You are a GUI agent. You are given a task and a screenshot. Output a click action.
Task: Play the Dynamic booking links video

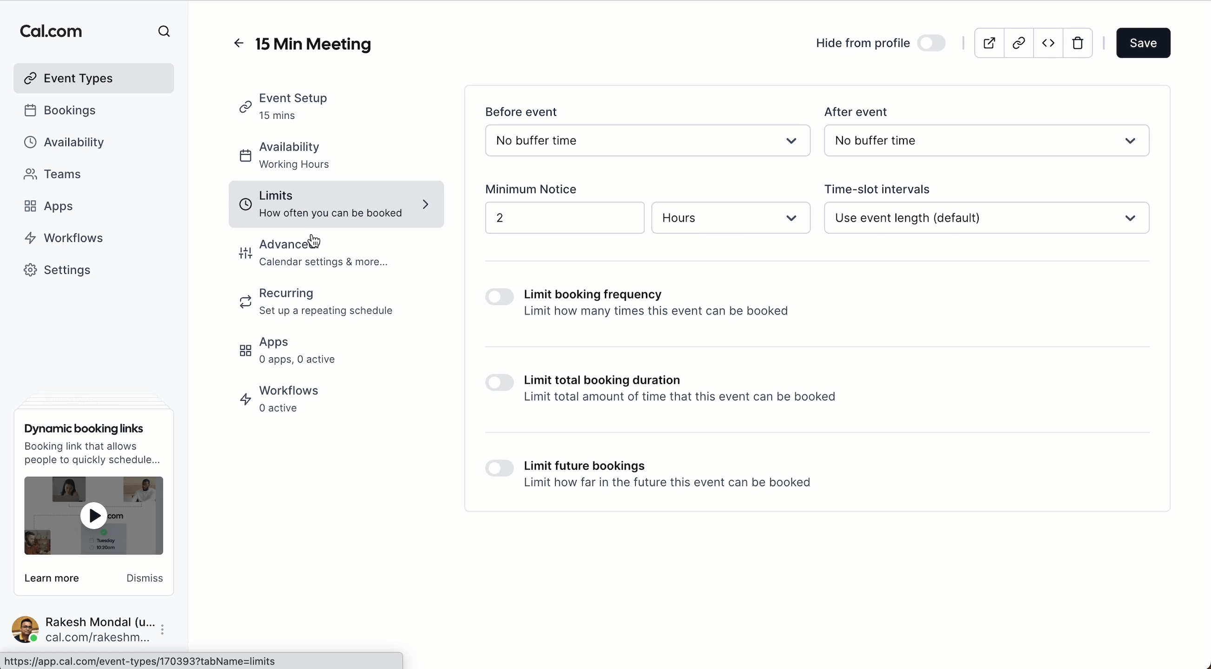tap(93, 516)
